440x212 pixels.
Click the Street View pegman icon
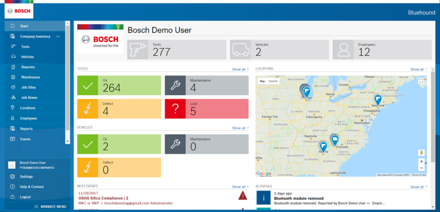click(421, 153)
